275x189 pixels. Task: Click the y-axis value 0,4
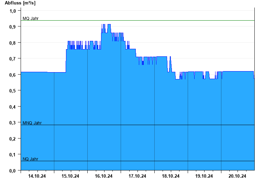13,107
